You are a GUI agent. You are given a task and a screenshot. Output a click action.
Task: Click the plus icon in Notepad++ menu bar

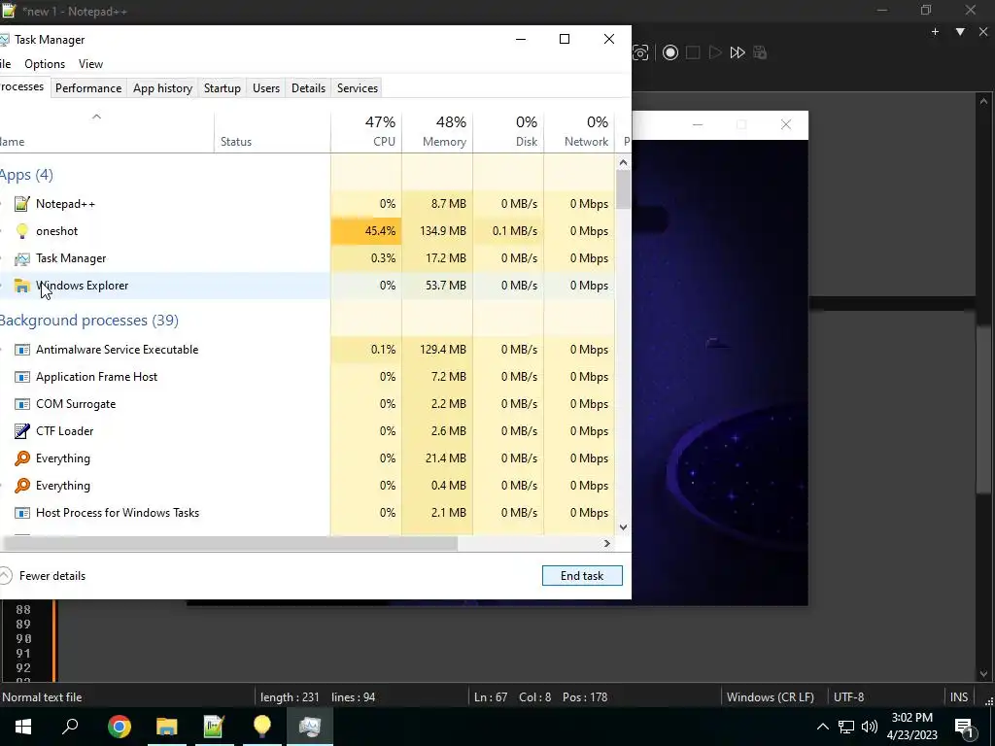point(935,32)
